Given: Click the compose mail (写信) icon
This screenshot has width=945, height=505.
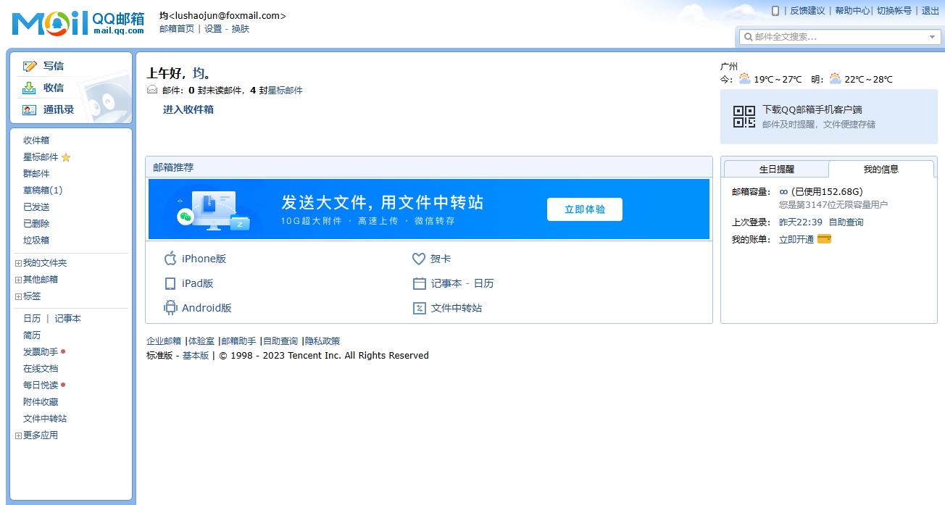Looking at the screenshot, I should [30, 66].
